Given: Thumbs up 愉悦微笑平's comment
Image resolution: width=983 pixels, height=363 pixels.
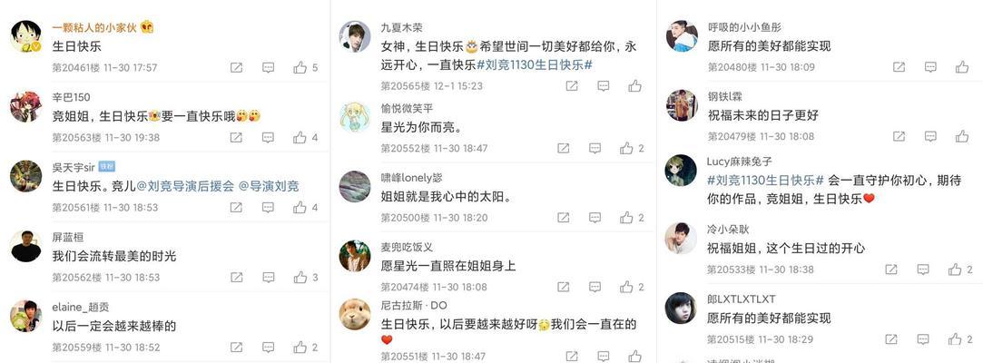Looking at the screenshot, I should click(626, 149).
